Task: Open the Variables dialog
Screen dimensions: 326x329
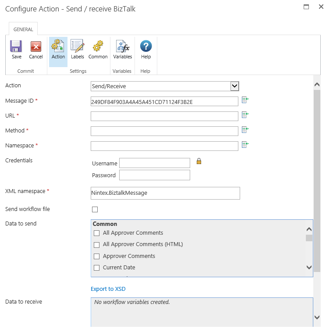Action: pos(122,50)
